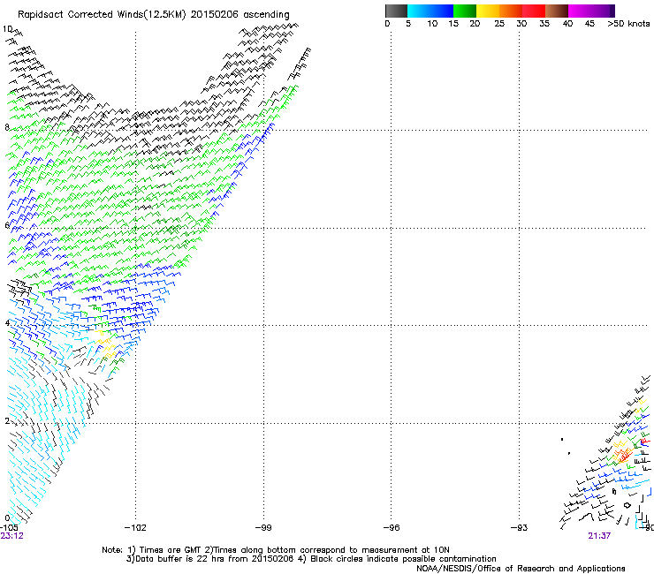This screenshot has width=654, height=574.
Task: Click the legend label '40'
Action: coord(567,24)
